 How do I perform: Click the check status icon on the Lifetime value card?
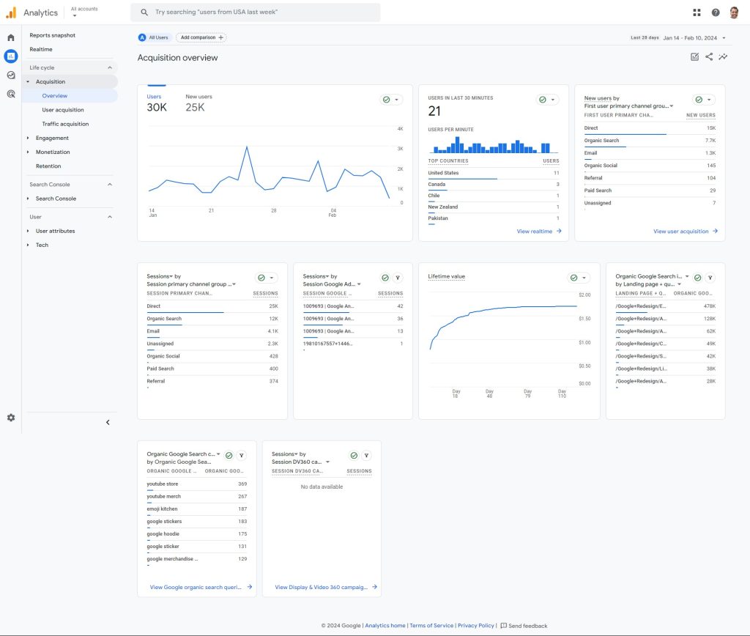tap(574, 278)
